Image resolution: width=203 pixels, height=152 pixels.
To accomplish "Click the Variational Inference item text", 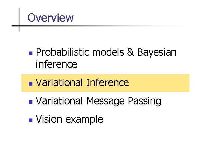I will pos(82,83).
